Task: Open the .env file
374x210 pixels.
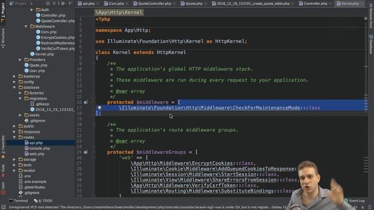Action: pyautogui.click(x=25, y=176)
